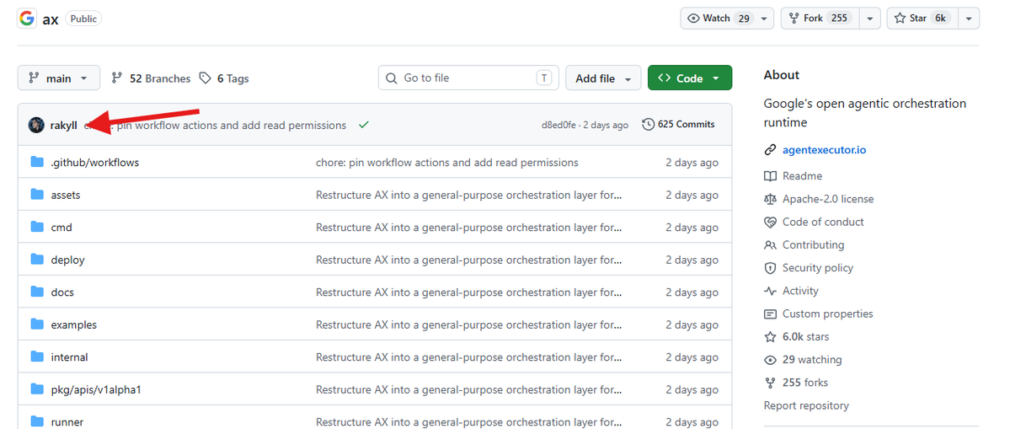The height and width of the screenshot is (429, 1010).
Task: Click rakyll's avatar image
Action: click(37, 125)
